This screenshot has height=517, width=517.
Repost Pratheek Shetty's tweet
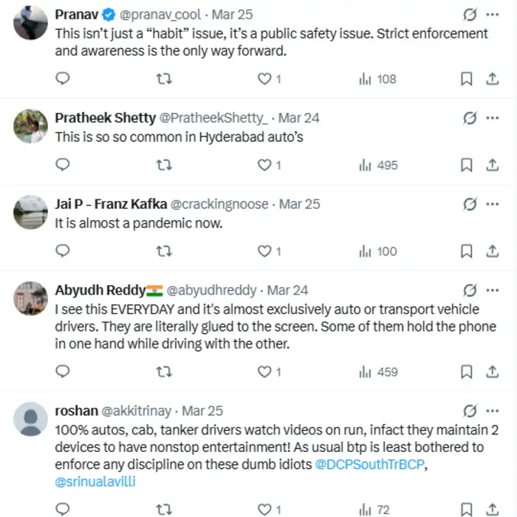[165, 165]
